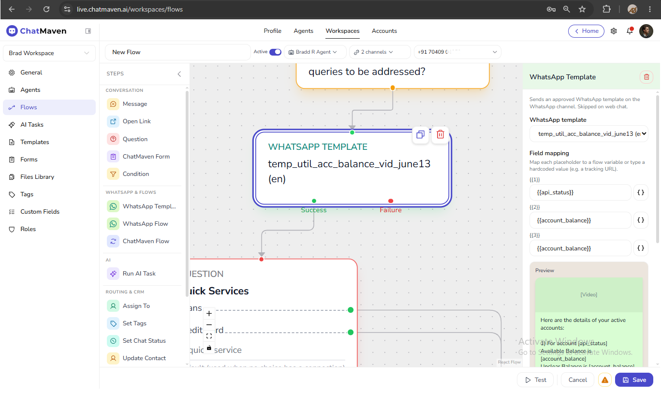Expand the 2 channels dropdown

point(380,52)
